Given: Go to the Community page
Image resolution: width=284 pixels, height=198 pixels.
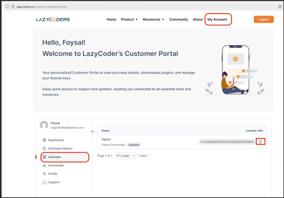Looking at the screenshot, I should [x=179, y=19].
